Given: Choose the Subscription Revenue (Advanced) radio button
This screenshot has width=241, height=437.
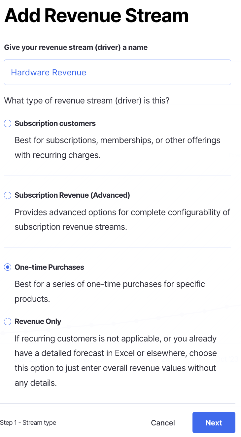Looking at the screenshot, I should coord(8,195).
